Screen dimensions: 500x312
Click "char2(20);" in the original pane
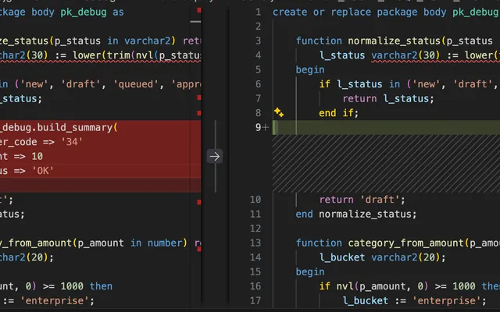click(27, 257)
